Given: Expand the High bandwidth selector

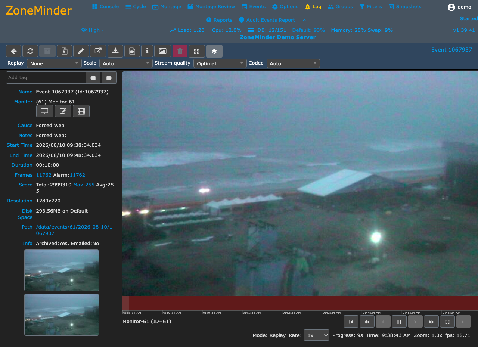Looking at the screenshot, I should tap(92, 30).
